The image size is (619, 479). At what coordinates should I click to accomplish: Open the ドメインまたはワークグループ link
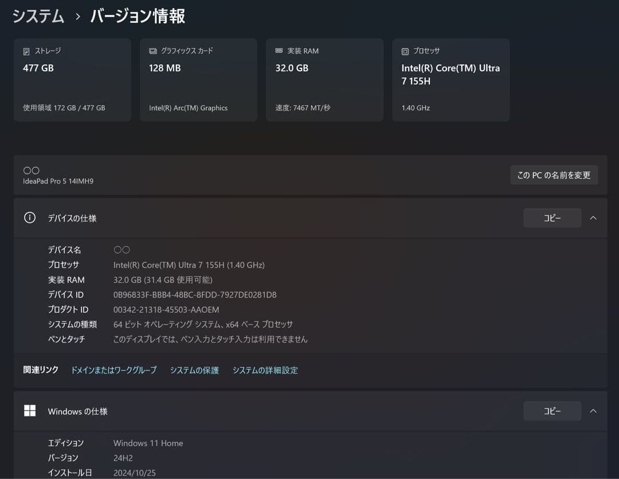113,370
